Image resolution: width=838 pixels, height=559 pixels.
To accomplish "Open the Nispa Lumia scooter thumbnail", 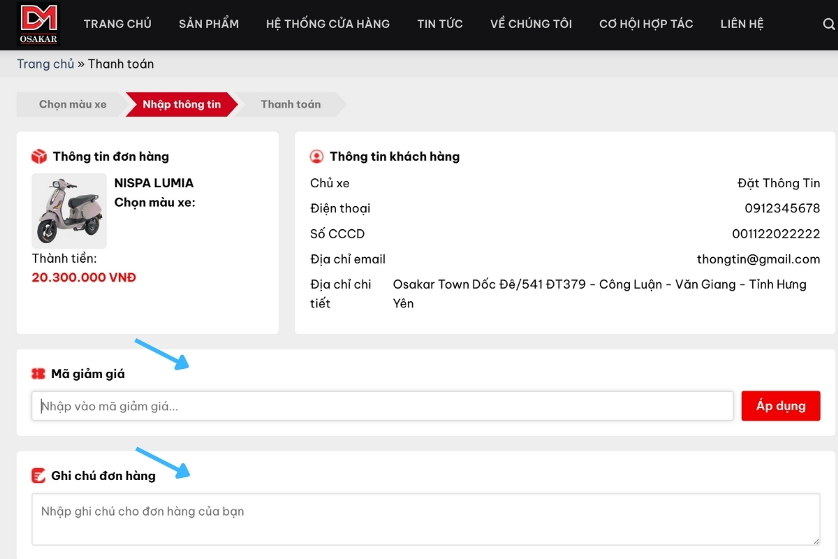I will point(69,211).
